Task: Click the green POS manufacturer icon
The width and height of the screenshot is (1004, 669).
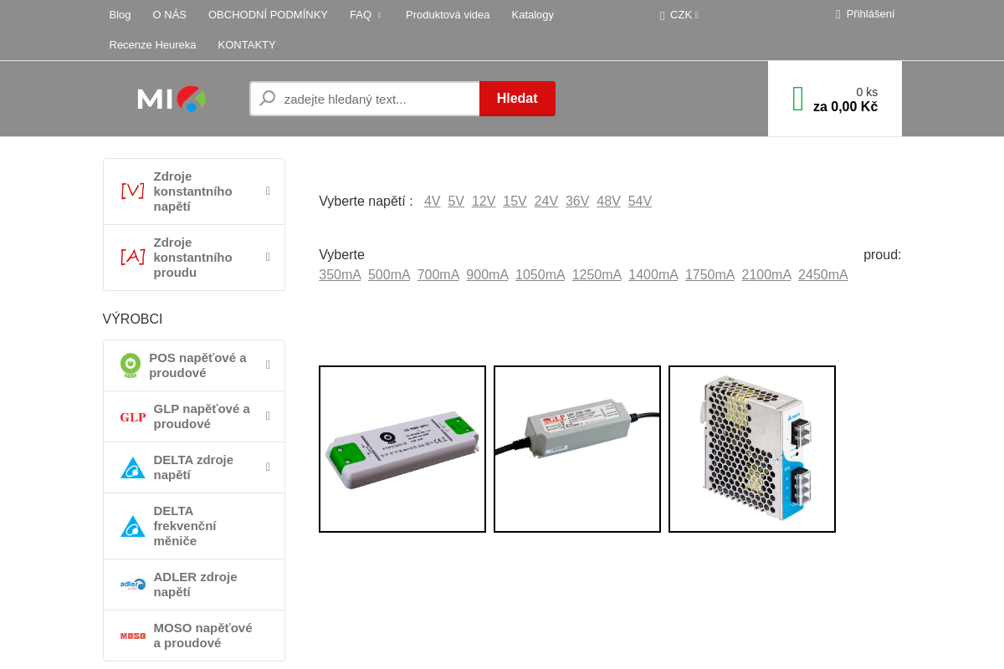Action: (x=131, y=365)
